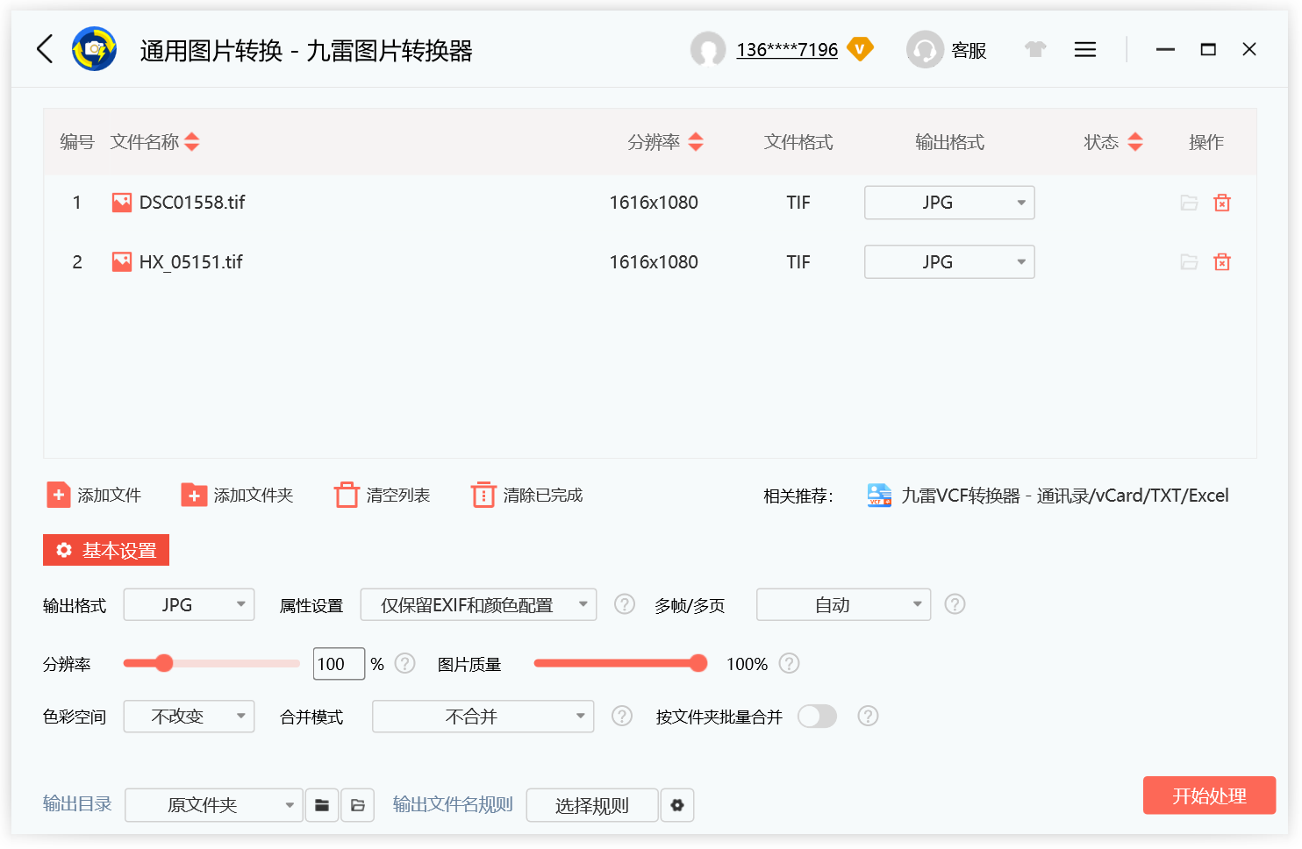Open output format dropdown for HX_05151.tif
The height and width of the screenshot is (849, 1302).
click(x=949, y=261)
